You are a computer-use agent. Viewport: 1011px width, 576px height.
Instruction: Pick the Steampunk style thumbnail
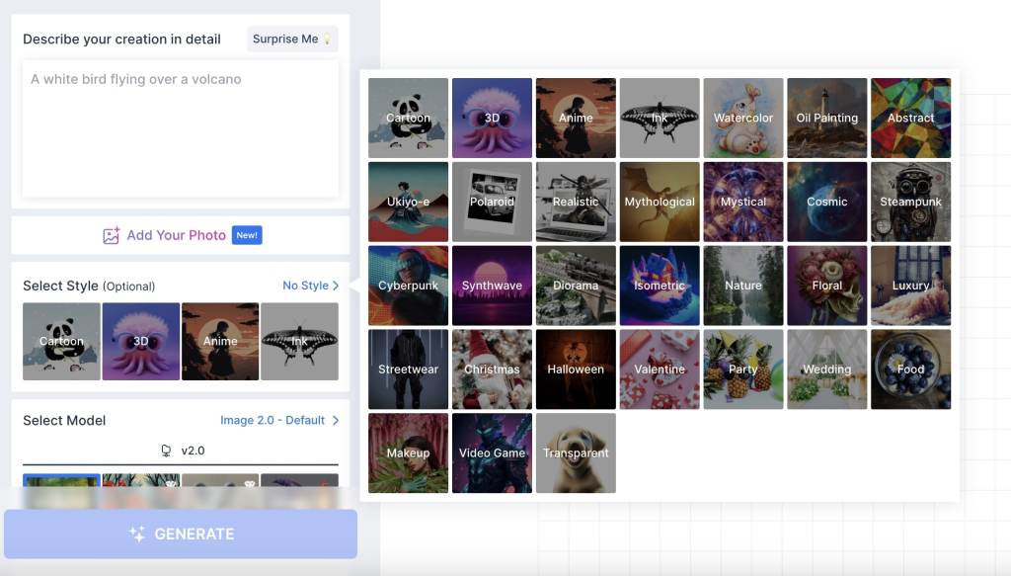pyautogui.click(x=910, y=202)
